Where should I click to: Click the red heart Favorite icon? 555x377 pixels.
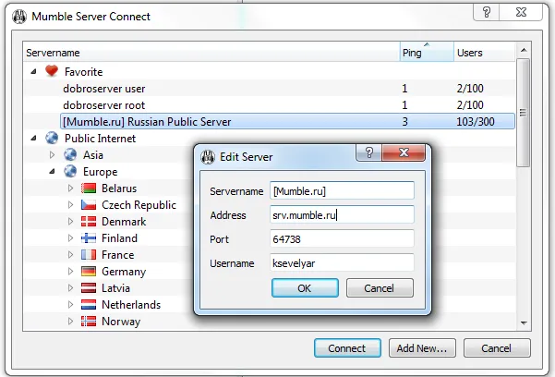pos(52,71)
